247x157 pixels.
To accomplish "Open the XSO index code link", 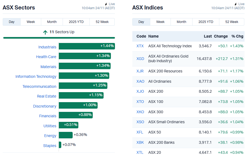I will pos(140,122).
